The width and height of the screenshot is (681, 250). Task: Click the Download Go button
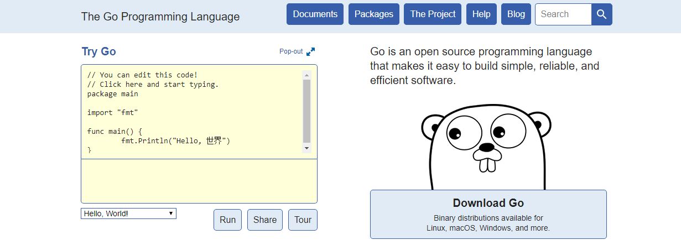pos(488,214)
